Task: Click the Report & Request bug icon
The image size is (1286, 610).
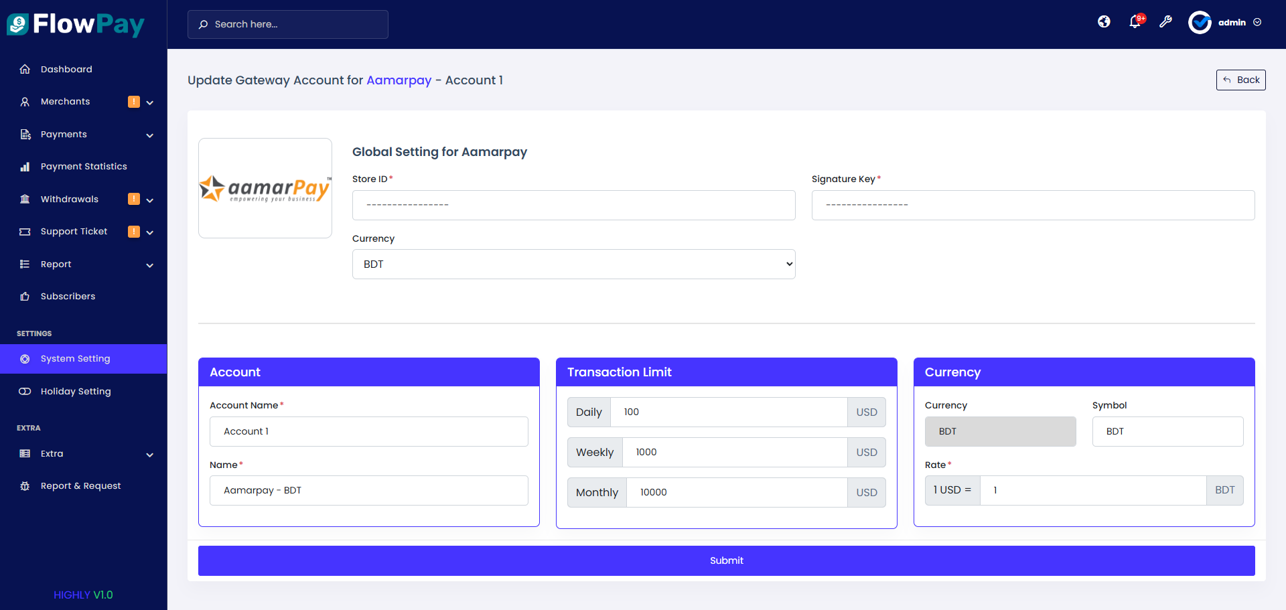Action: click(x=25, y=486)
